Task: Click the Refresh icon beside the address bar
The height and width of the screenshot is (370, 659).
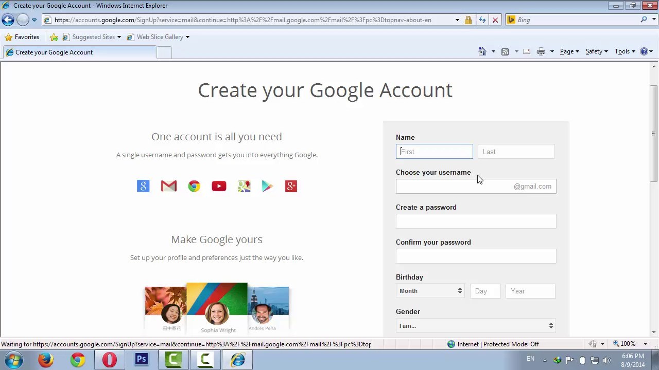Action: 482,20
